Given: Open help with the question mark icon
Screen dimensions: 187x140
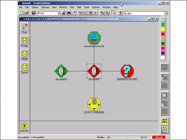Looking at the screenshot, I should 120,13.
